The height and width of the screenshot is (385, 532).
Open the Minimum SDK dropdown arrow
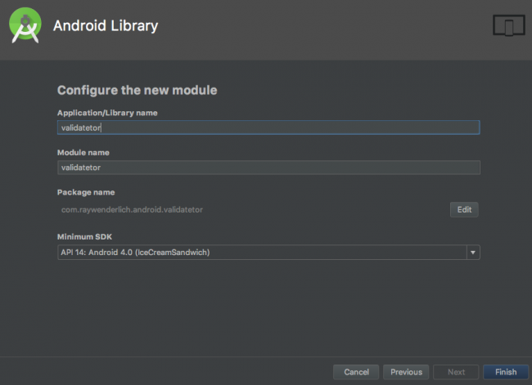click(472, 252)
